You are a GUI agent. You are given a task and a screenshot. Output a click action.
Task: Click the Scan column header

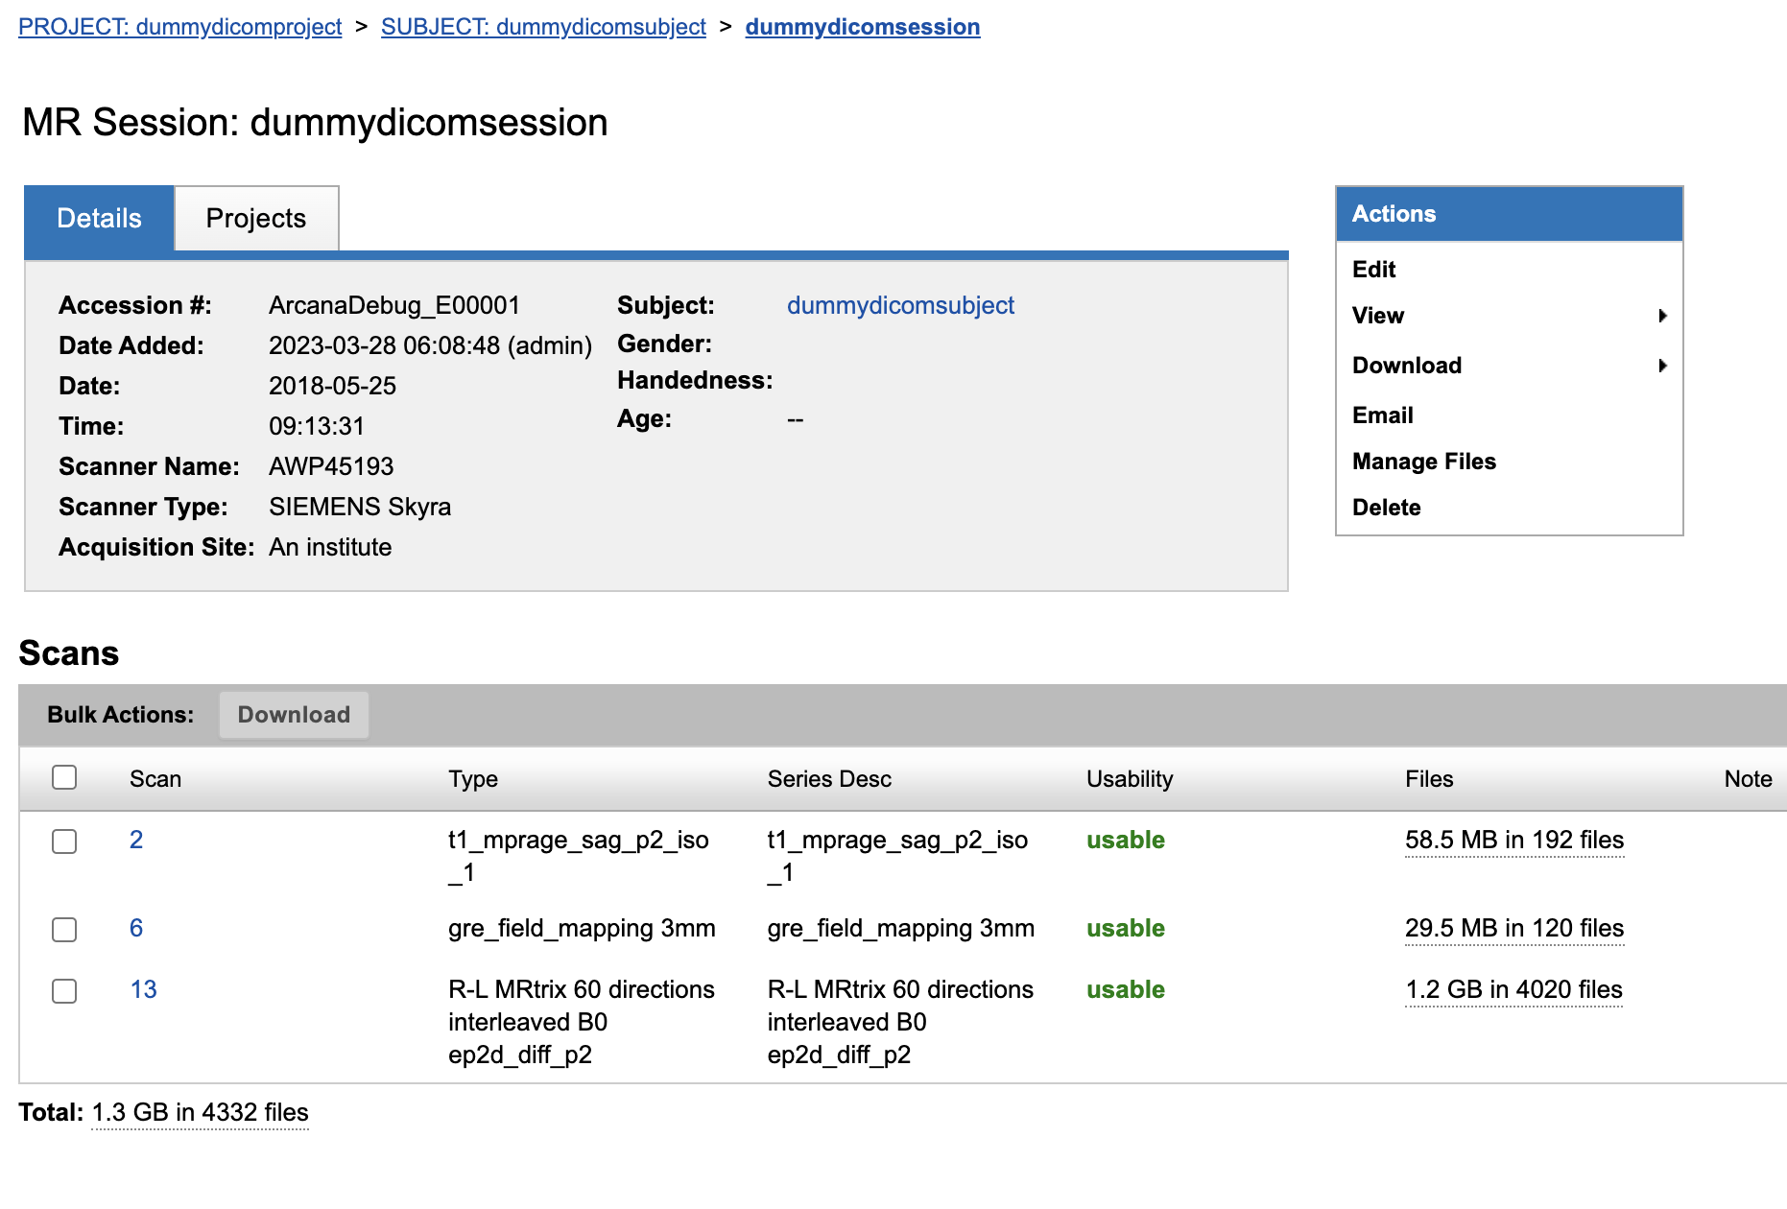[x=155, y=779]
